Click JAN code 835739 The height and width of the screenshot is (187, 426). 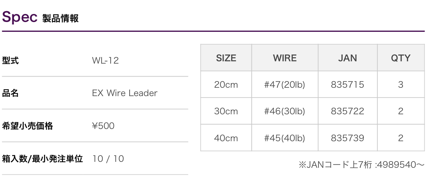coord(347,138)
